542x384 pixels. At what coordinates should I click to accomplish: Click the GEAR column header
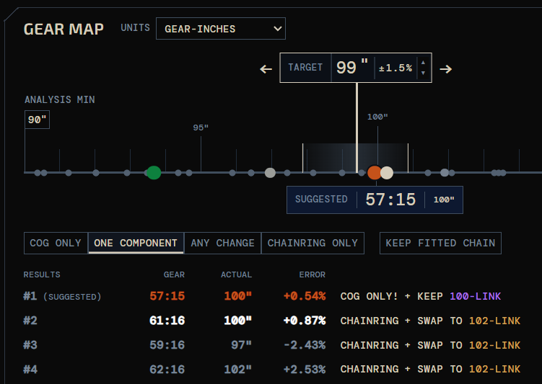(x=174, y=274)
